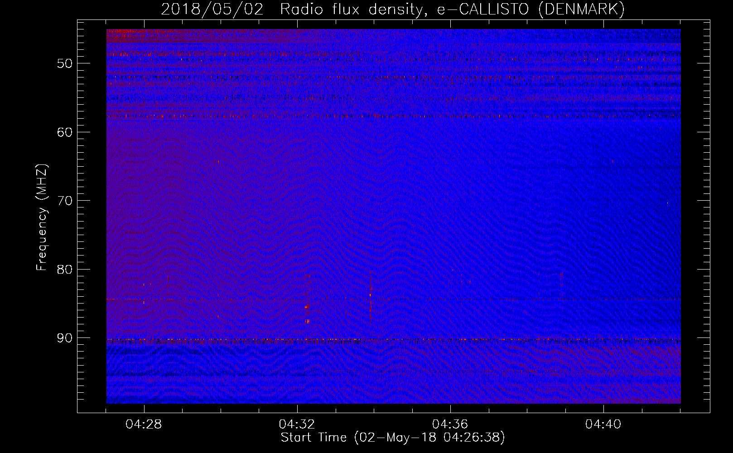733x453 pixels.
Task: Click the 80 frequency tick label
Action: 65,269
